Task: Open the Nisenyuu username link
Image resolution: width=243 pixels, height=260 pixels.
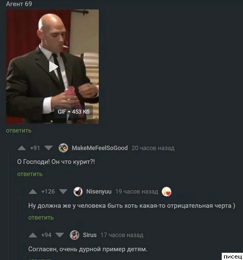Action: click(x=99, y=192)
